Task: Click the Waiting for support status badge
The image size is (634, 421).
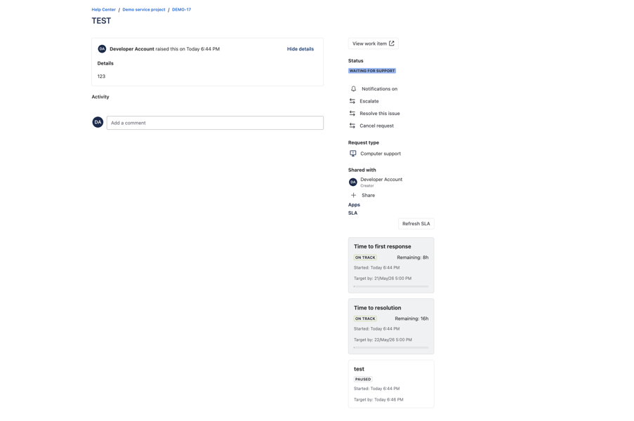Action: [372, 71]
